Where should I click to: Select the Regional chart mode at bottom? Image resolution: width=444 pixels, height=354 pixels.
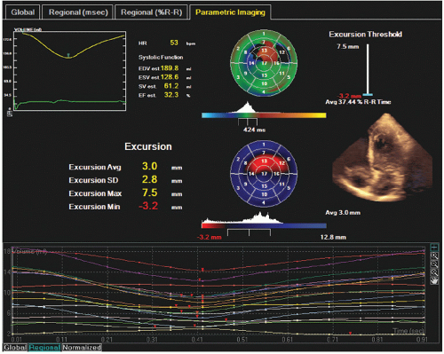44,348
